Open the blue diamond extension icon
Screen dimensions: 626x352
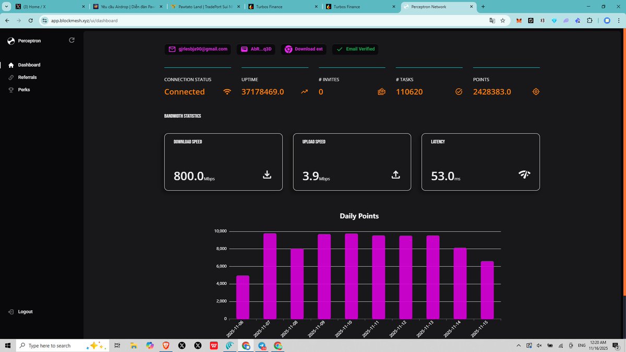554,21
